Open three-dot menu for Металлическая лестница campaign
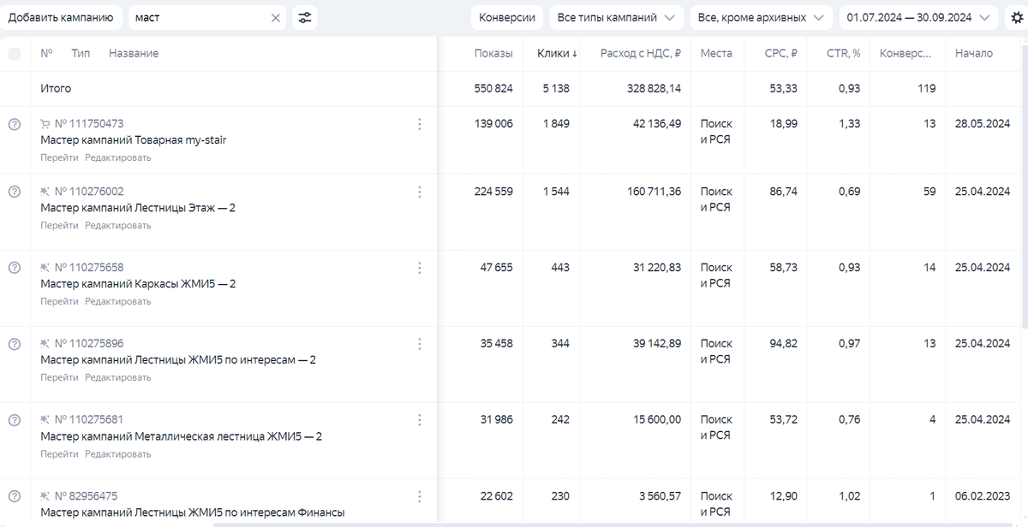Viewport: 1028px width, 527px height. coord(419,420)
